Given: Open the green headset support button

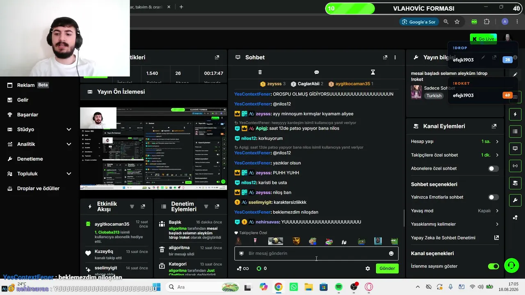Looking at the screenshot, I should click(x=511, y=265).
